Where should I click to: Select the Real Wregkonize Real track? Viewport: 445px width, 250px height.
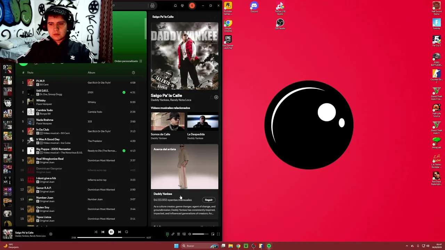80,160
